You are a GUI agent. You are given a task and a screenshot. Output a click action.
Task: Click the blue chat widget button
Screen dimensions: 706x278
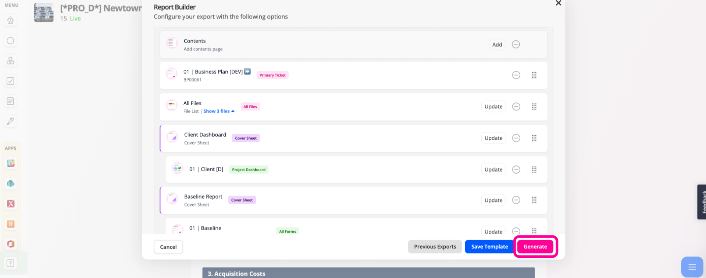pos(692,267)
